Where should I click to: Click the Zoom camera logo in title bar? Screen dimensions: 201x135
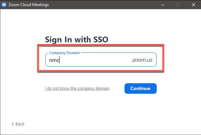pyautogui.click(x=4, y=5)
